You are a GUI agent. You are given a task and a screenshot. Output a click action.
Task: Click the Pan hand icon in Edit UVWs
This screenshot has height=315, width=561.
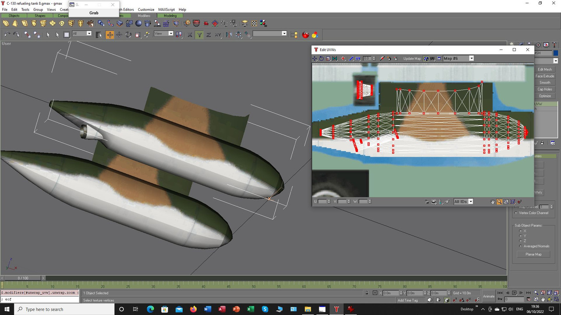493,202
